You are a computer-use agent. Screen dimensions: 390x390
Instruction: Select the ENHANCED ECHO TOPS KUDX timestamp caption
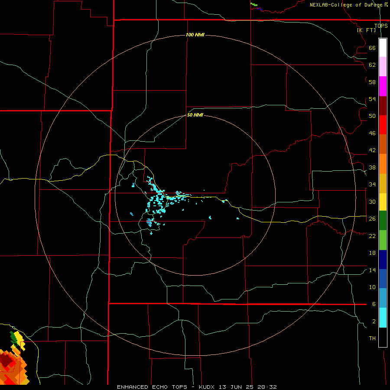tap(197, 387)
